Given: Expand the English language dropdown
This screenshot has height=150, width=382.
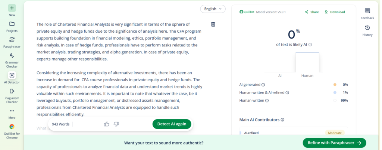Looking at the screenshot, I should point(213,9).
